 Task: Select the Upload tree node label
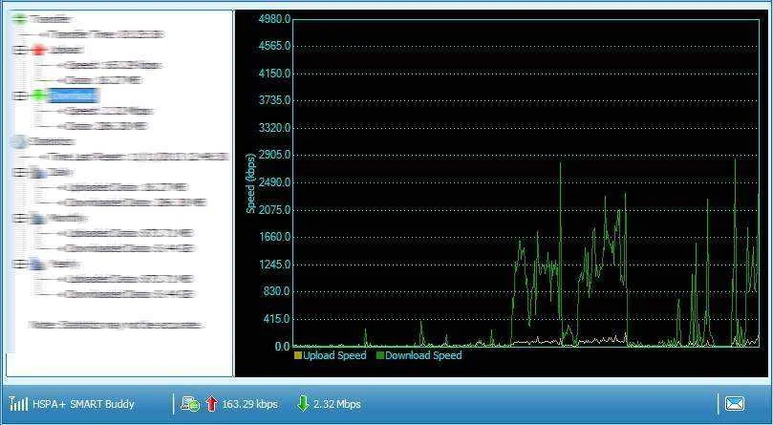[66, 50]
